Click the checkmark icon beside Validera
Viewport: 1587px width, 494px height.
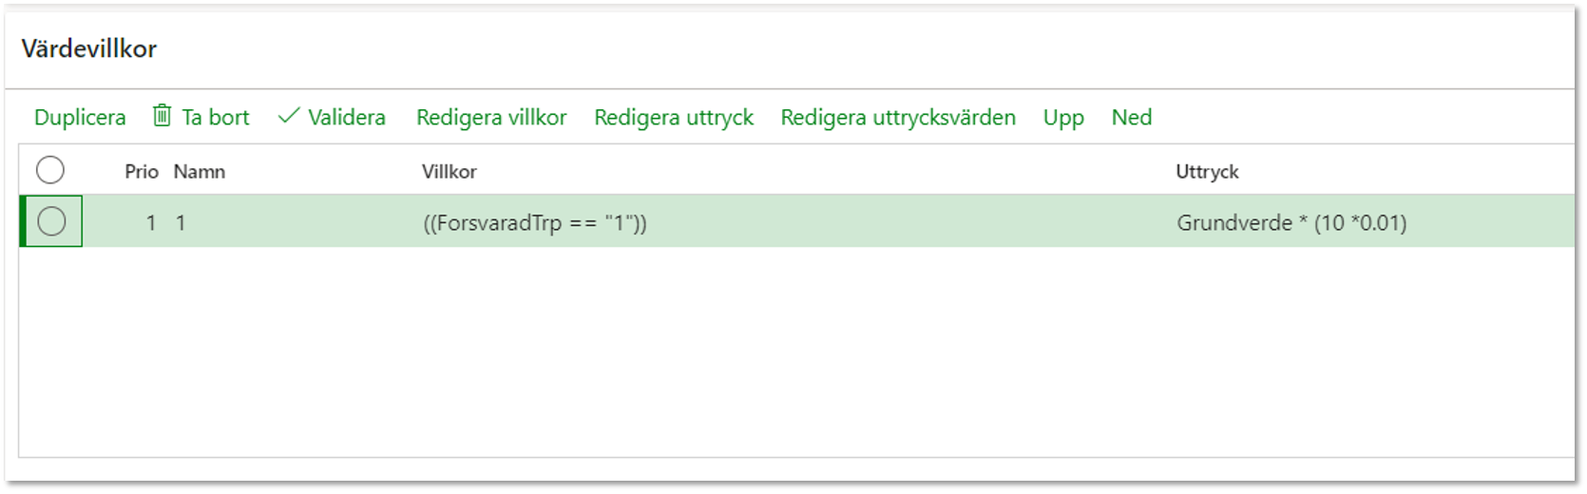pos(289,116)
